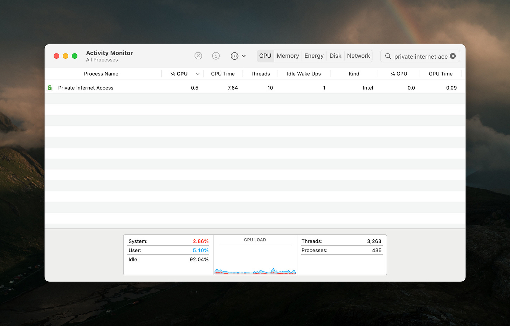Screen dimensions: 510x326
Task: Click the Intel kind value
Action: click(368, 88)
